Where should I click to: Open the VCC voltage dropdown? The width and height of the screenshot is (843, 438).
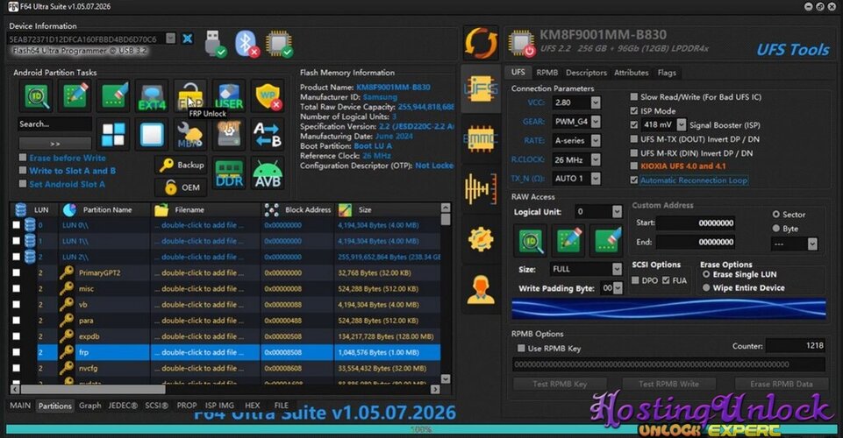[595, 102]
